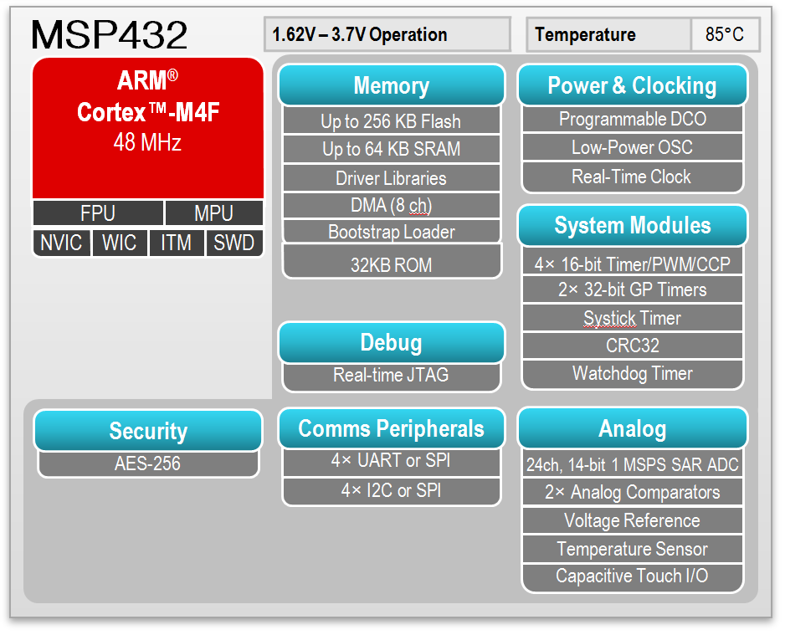Click the ITM block
This screenshot has width=785, height=635.
click(177, 243)
